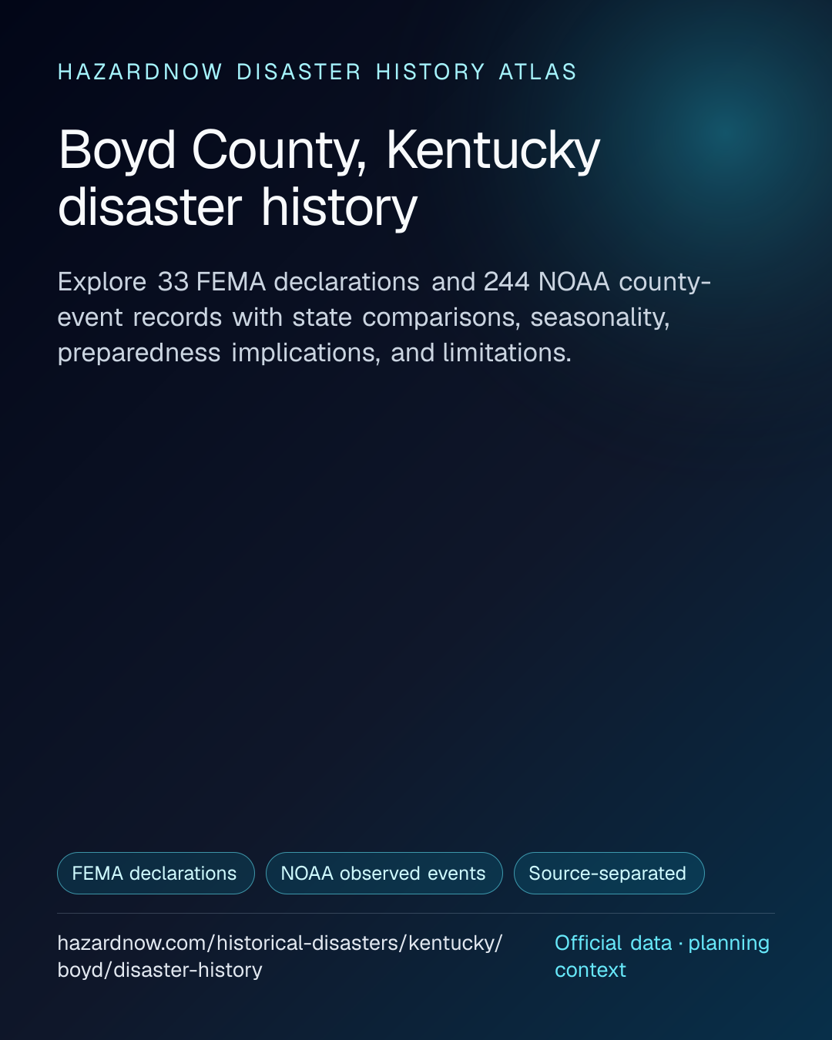Image resolution: width=832 pixels, height=1040 pixels.
Task: Click the word HAZARDNOW in the header
Action: pyautogui.click(x=140, y=72)
